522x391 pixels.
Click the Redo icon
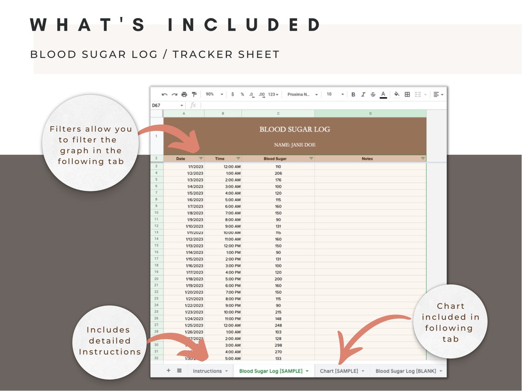[x=174, y=94]
